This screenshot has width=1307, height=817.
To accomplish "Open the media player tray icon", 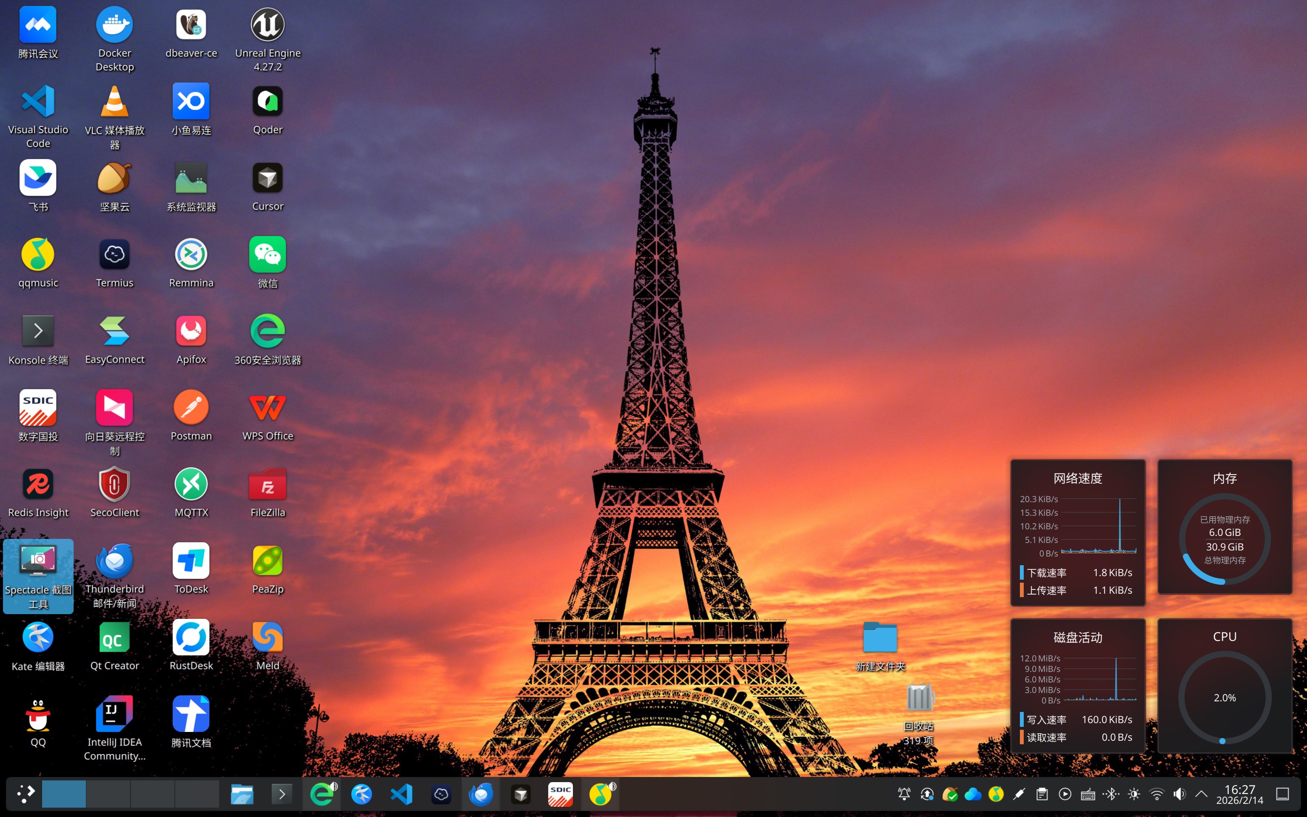I will tap(1065, 794).
